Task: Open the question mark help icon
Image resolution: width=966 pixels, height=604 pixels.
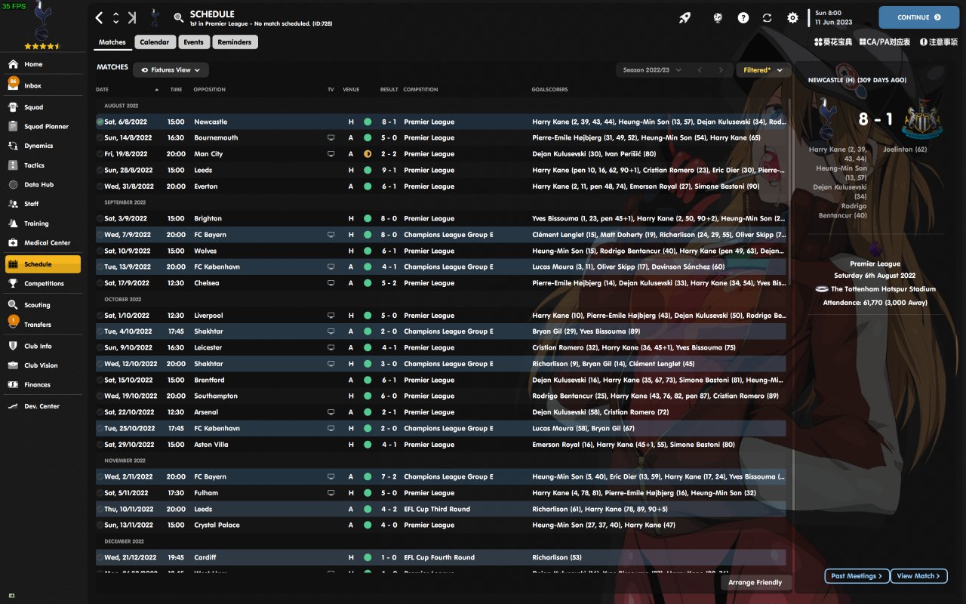Action: click(743, 17)
